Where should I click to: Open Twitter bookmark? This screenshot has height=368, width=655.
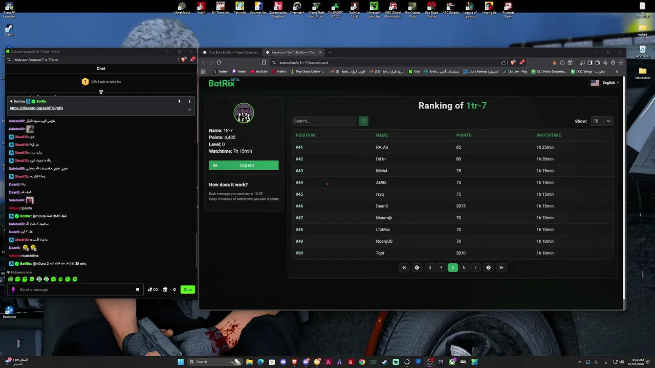[220, 72]
